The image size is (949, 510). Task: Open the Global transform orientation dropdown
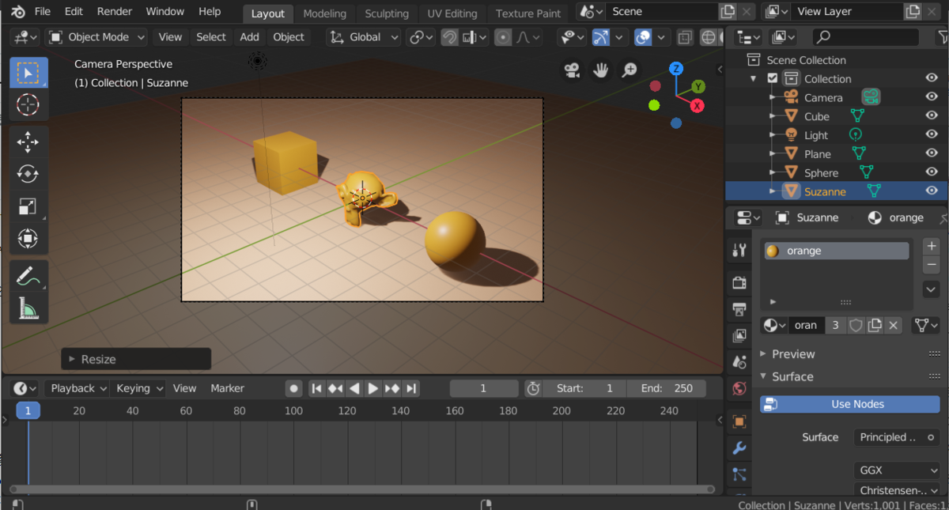pyautogui.click(x=364, y=37)
